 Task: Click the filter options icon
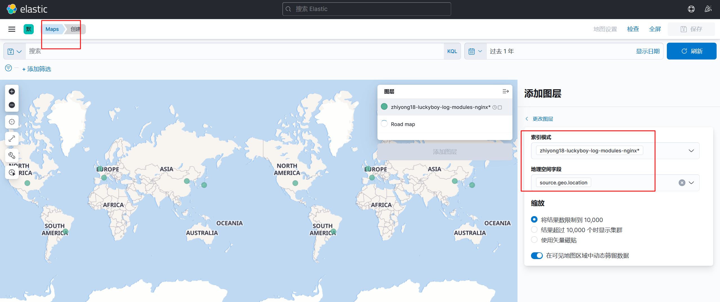tap(8, 68)
